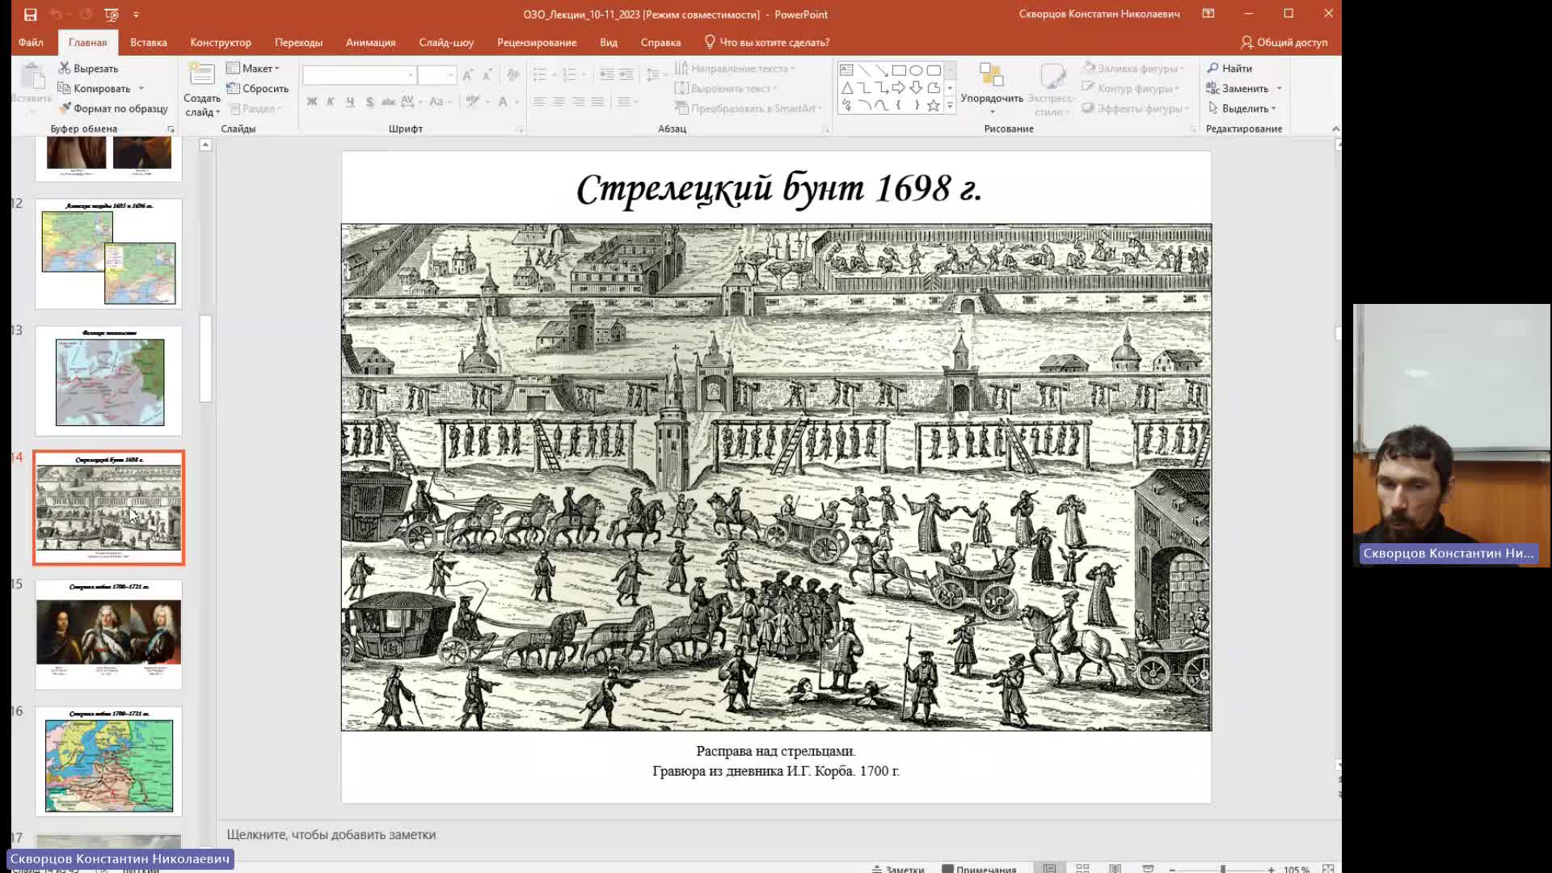The image size is (1552, 873).
Task: Select the triangle shape in shapes gallery
Action: coord(847,88)
